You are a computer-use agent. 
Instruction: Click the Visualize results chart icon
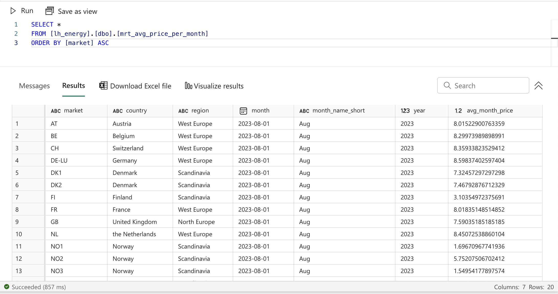188,86
